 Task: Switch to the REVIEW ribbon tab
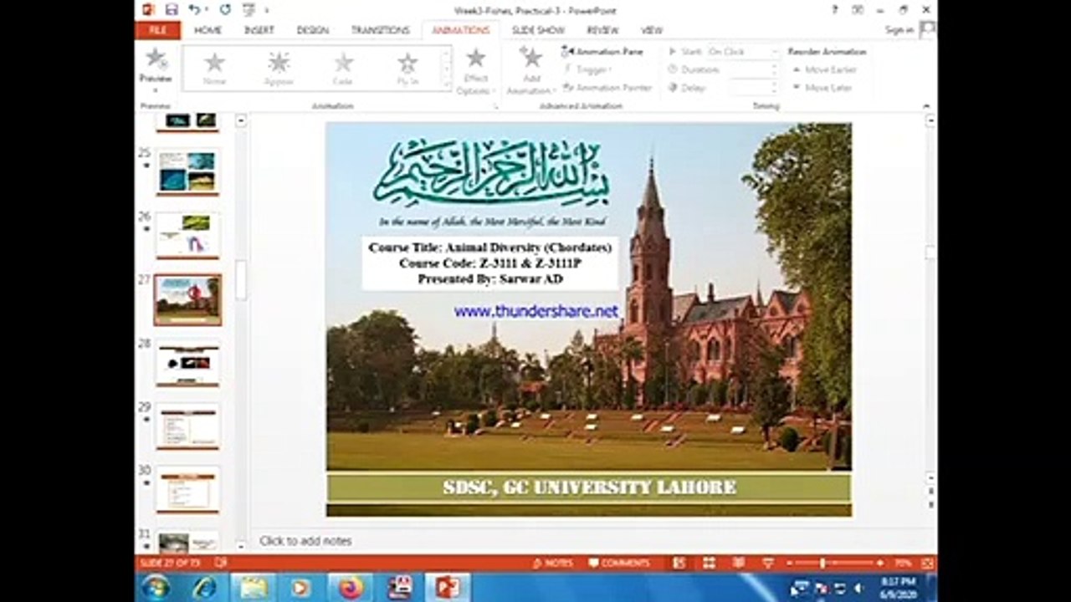coord(602,30)
